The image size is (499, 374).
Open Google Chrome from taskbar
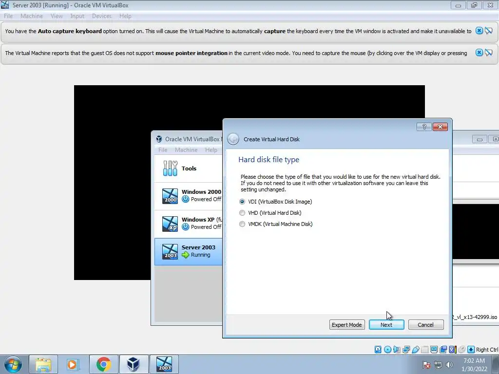point(103,364)
